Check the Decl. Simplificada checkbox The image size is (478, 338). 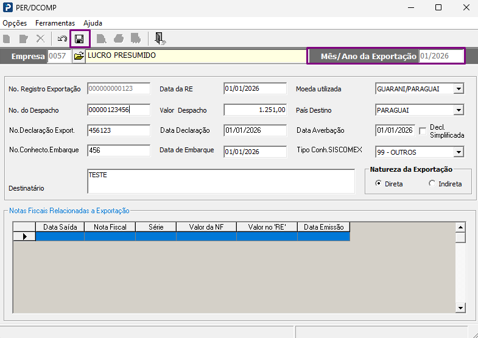423,131
